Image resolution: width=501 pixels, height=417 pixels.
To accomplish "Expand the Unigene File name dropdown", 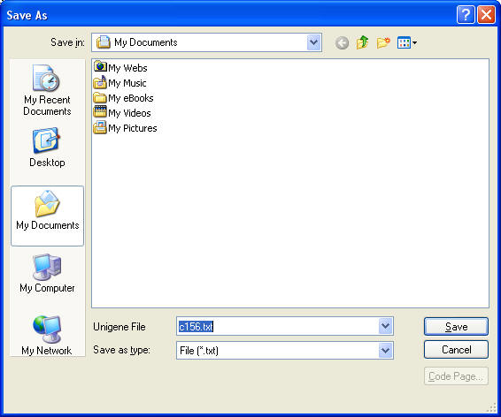I will tap(386, 326).
